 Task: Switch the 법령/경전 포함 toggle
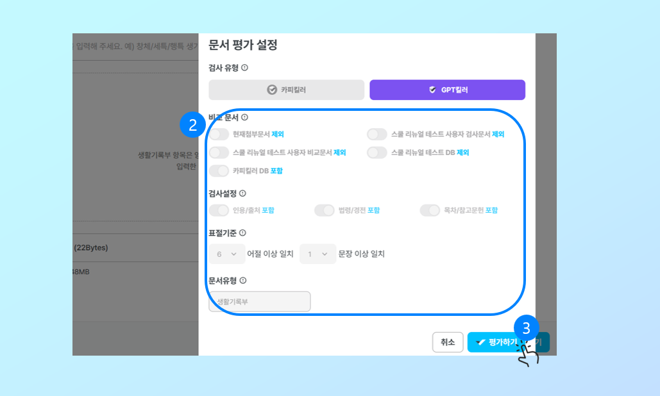pos(324,210)
